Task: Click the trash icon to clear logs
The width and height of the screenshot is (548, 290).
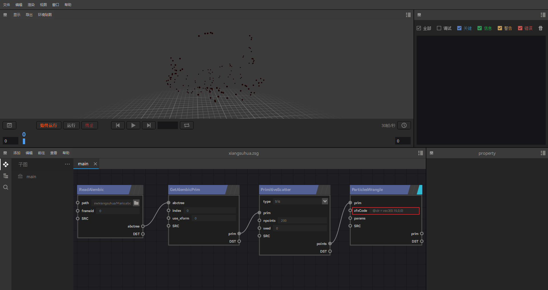Action: click(540, 28)
